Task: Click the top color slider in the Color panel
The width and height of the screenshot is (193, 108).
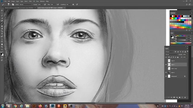Action: pos(181,36)
